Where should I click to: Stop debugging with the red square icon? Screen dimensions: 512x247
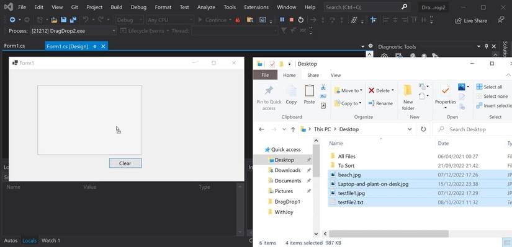coord(291,20)
